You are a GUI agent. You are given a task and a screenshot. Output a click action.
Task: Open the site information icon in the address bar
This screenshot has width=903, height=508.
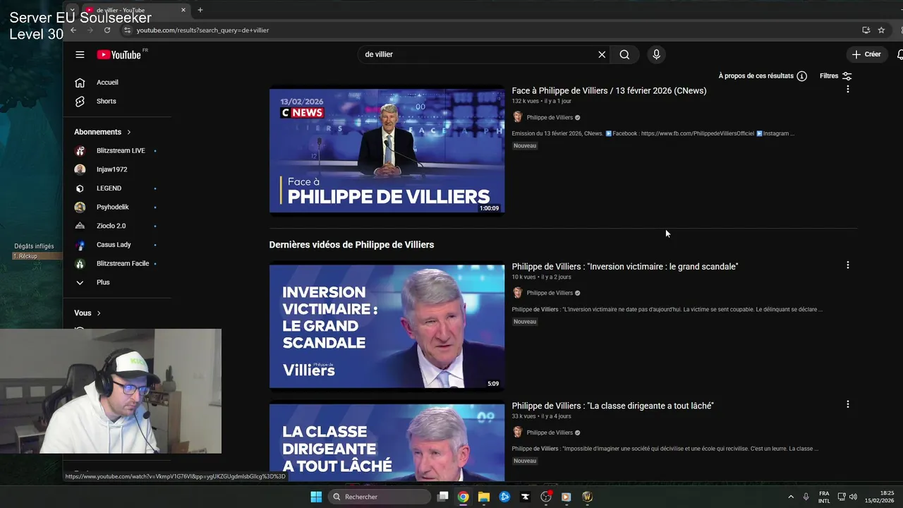coord(127,30)
